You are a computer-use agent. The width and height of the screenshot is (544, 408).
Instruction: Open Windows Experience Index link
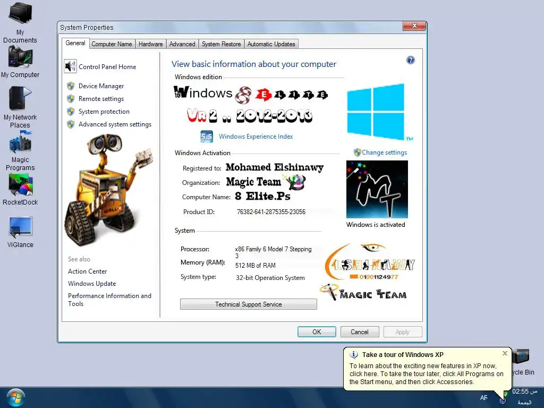(256, 137)
